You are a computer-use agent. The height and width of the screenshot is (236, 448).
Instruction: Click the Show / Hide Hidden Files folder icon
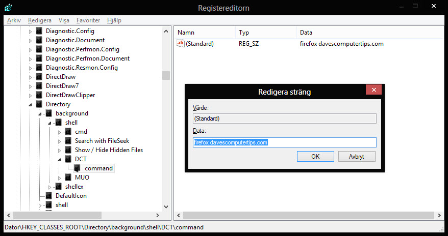click(x=68, y=150)
